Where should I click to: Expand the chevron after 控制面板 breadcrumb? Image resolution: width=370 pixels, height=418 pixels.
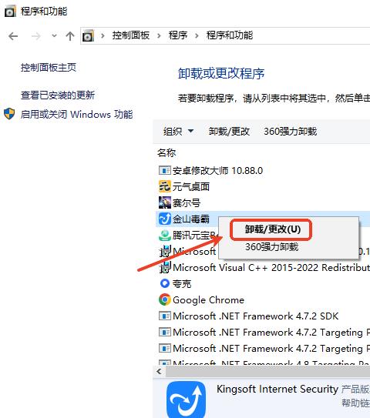click(159, 35)
